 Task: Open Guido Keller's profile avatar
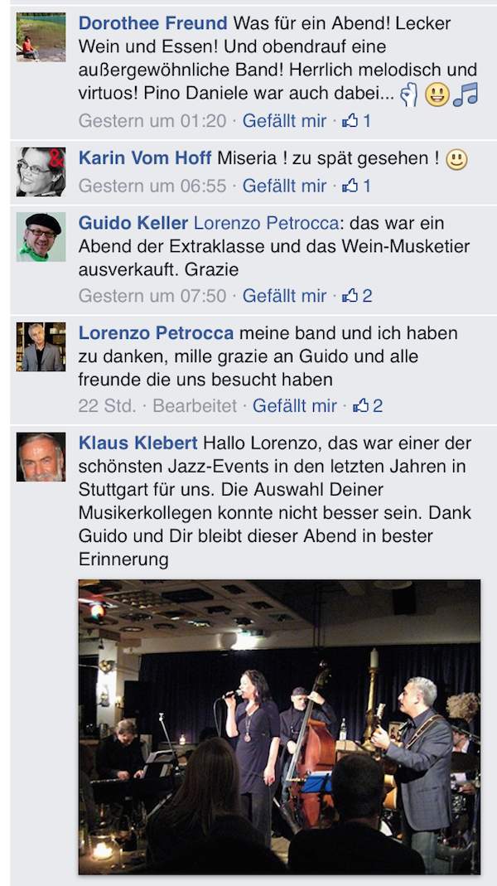(41, 237)
